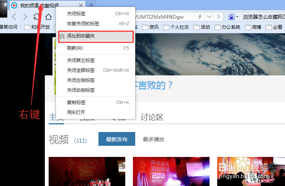Open the 资讯 bookmark folder
This screenshot has width=285, height=186.
(x=151, y=27)
